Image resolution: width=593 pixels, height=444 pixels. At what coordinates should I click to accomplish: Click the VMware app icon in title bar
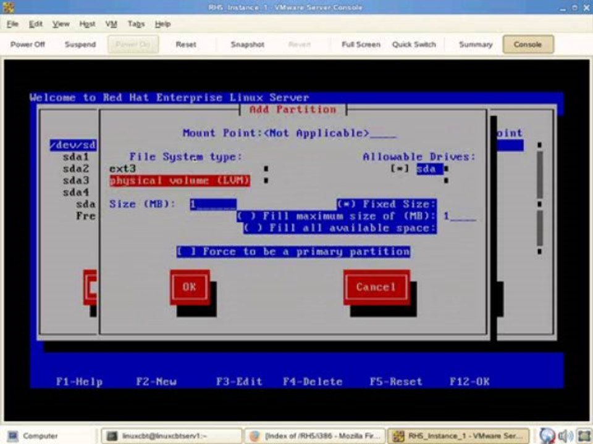[8, 7]
